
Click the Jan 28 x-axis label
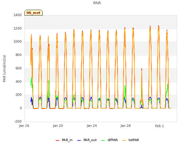[x=126, y=126]
